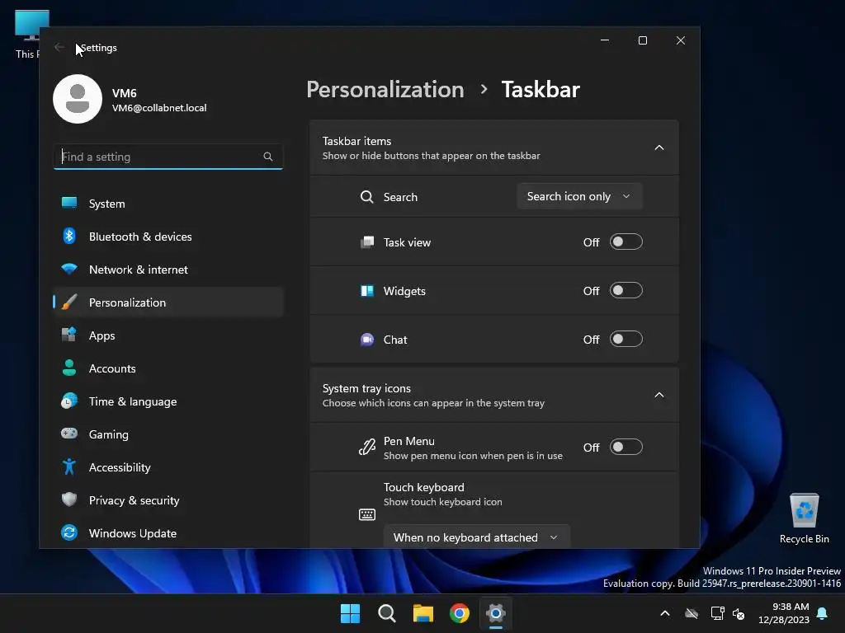Click the Touch keyboard label
845x633 pixels.
[x=424, y=487]
